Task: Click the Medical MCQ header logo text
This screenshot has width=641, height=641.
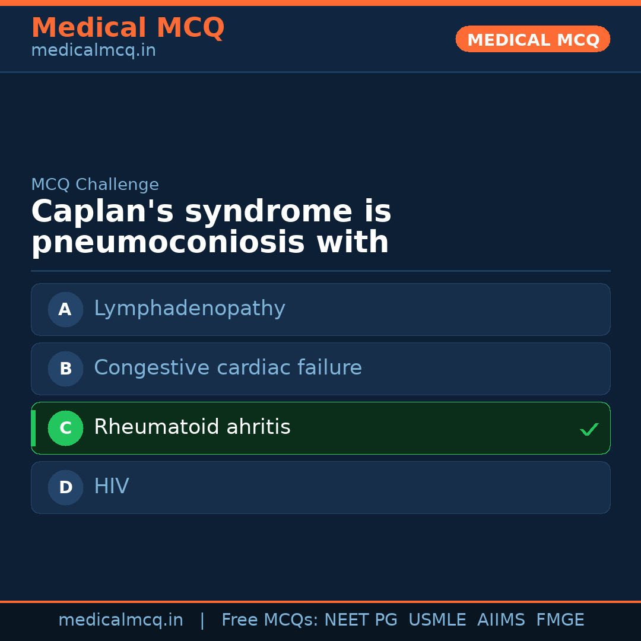Action: click(x=128, y=27)
